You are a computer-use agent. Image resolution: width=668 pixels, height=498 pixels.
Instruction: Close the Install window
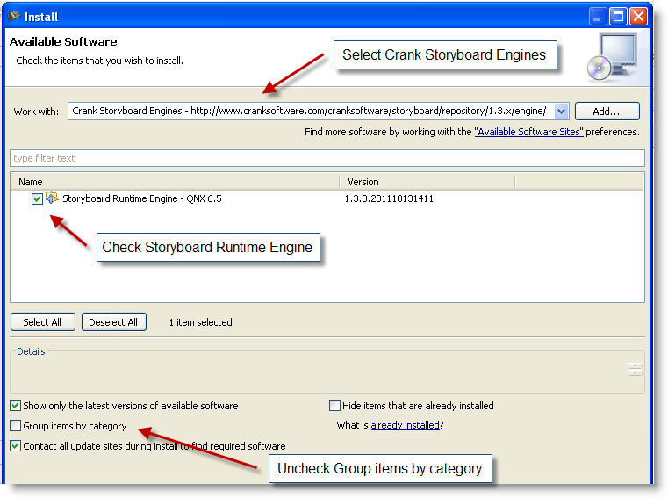tap(638, 17)
